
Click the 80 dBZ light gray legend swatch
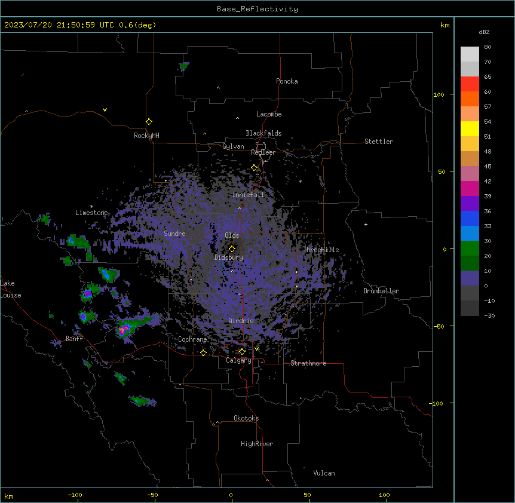[470, 54]
